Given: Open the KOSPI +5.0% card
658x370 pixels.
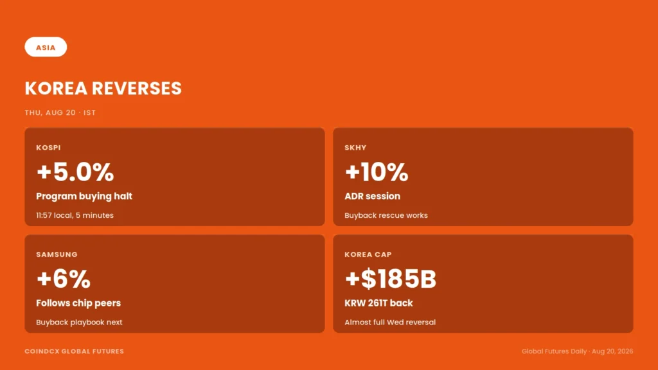Looking at the screenshot, I should [x=175, y=177].
